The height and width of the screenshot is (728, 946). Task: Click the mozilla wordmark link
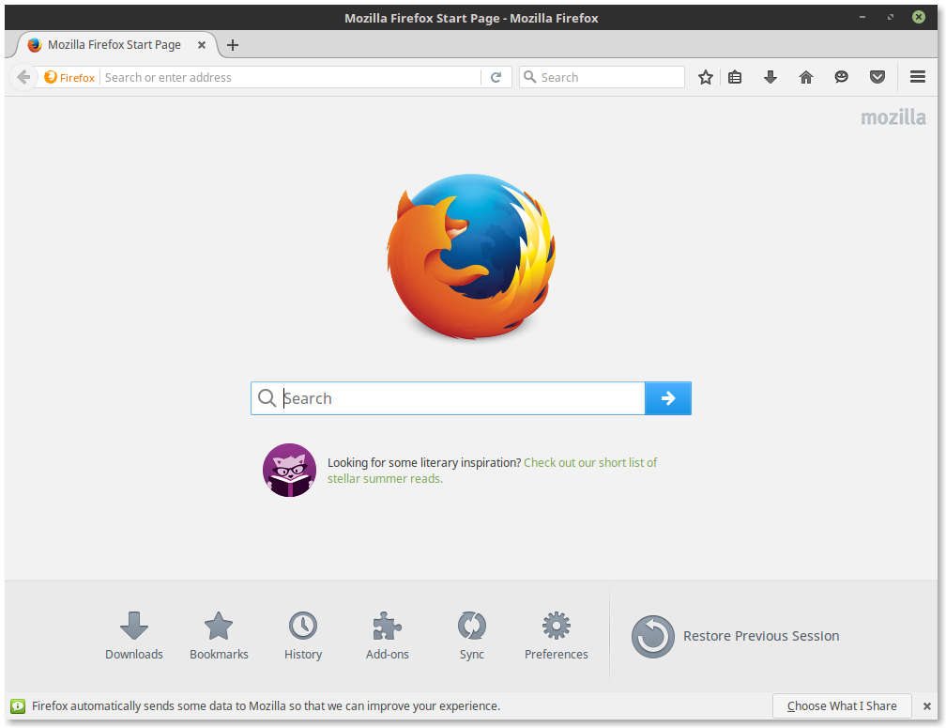(893, 117)
